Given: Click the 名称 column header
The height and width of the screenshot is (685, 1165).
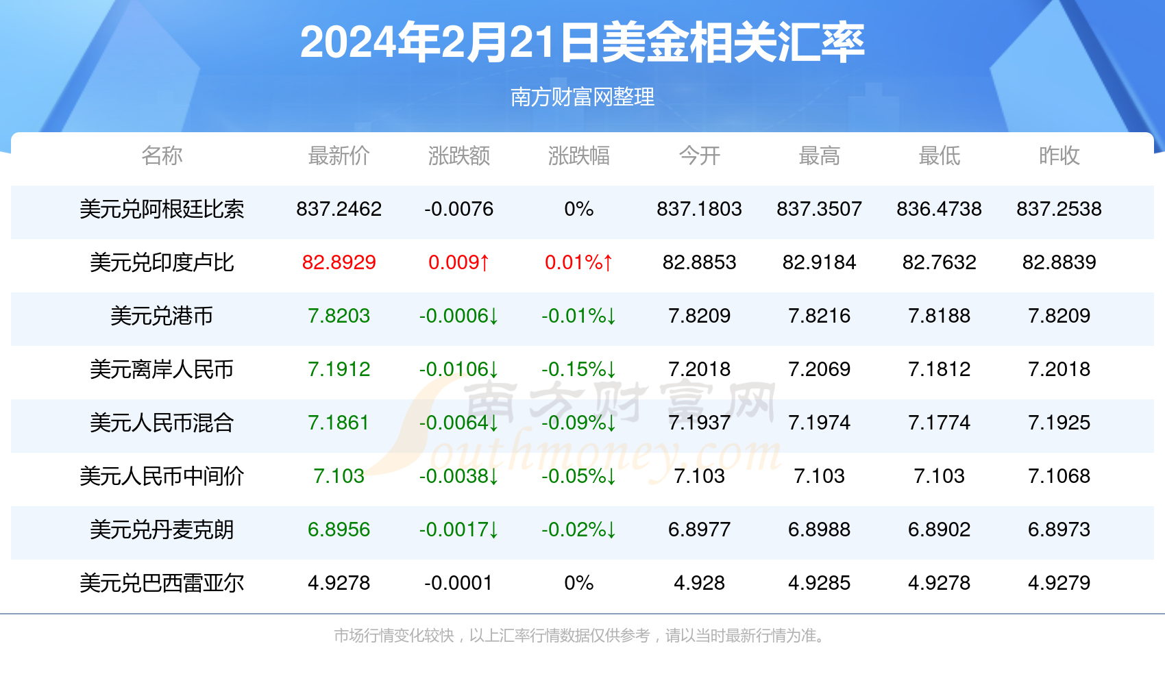Looking at the screenshot, I should [x=162, y=155].
